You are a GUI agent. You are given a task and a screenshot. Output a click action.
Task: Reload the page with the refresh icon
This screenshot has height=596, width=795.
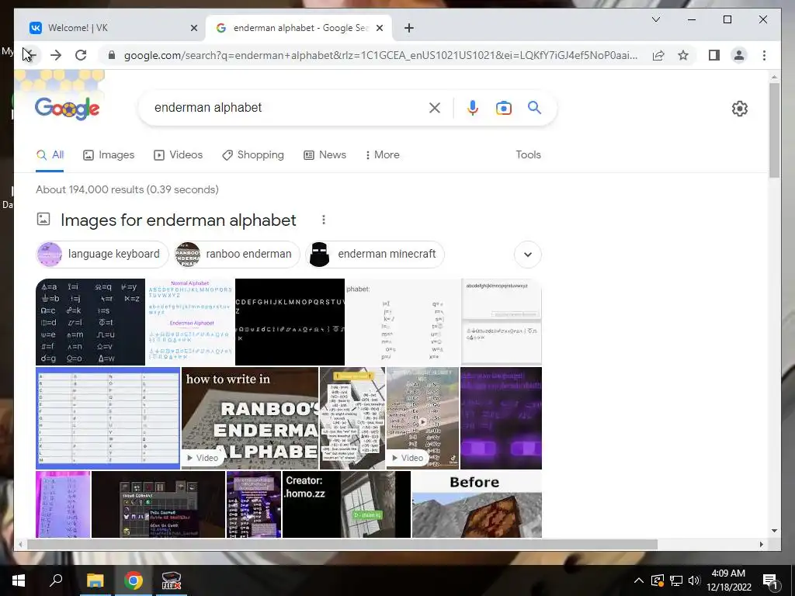[81, 55]
